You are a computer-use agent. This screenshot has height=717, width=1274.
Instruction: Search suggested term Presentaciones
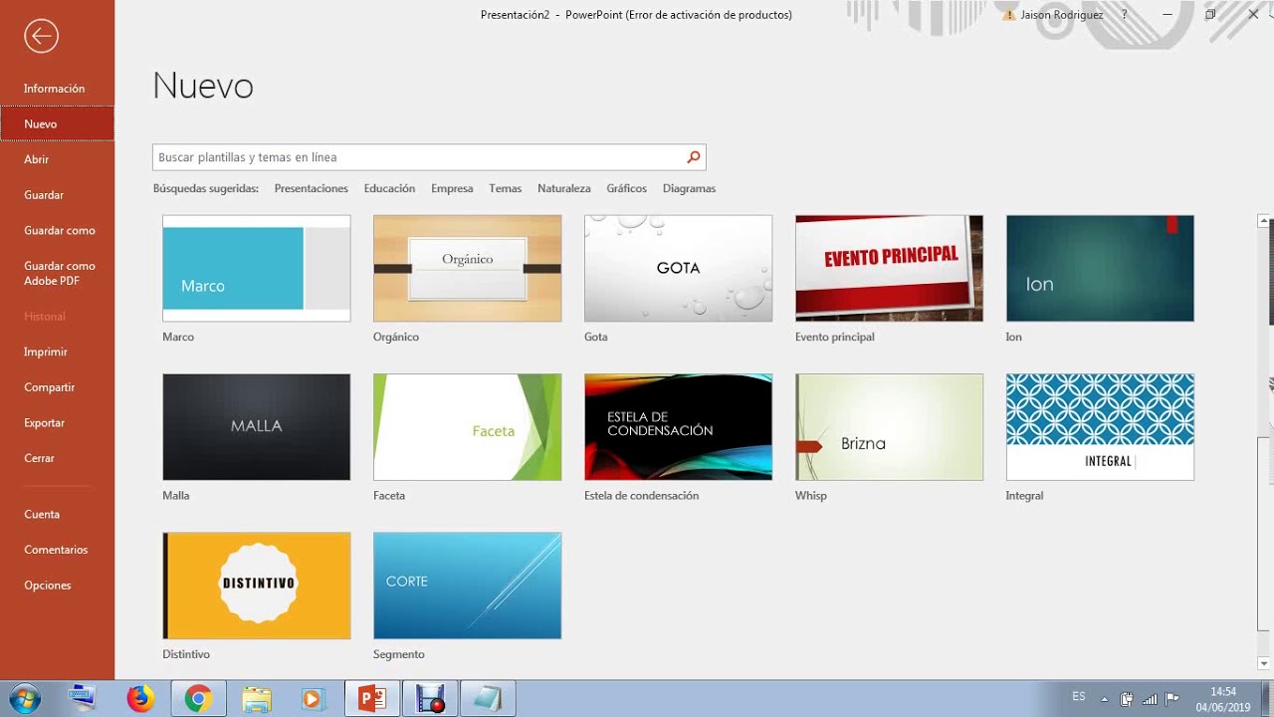(312, 188)
